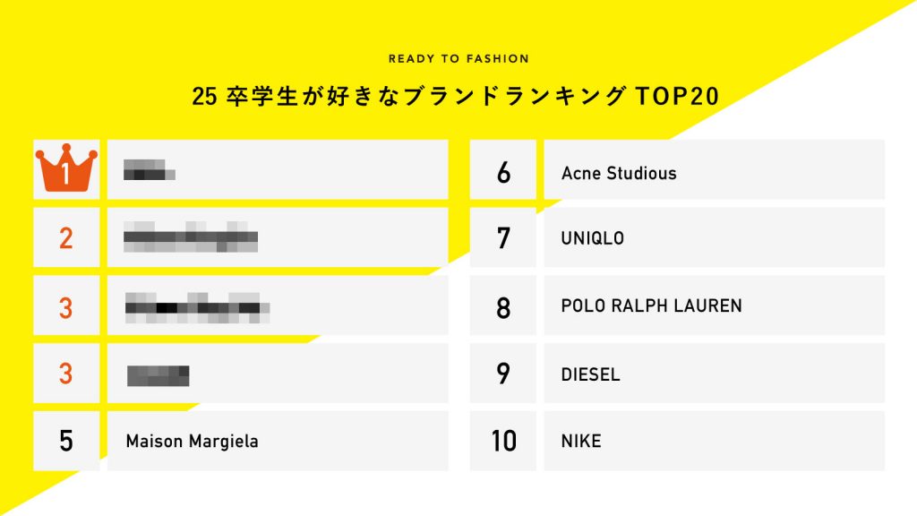Click the READY TO FASHION header text
This screenshot has width=917, height=516.
coord(458,59)
